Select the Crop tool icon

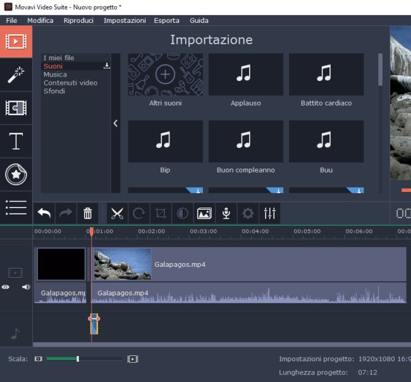point(161,213)
